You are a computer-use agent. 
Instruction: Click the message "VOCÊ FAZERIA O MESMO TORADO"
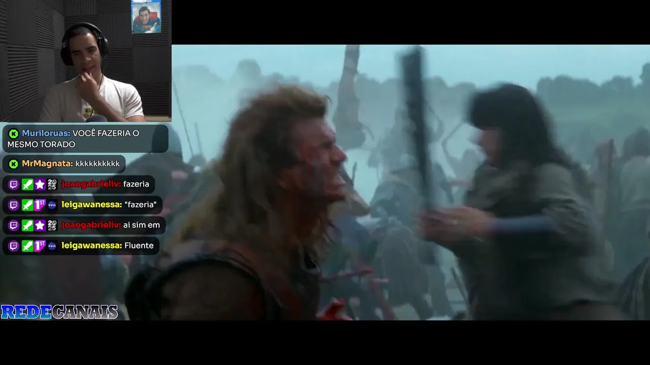74,139
